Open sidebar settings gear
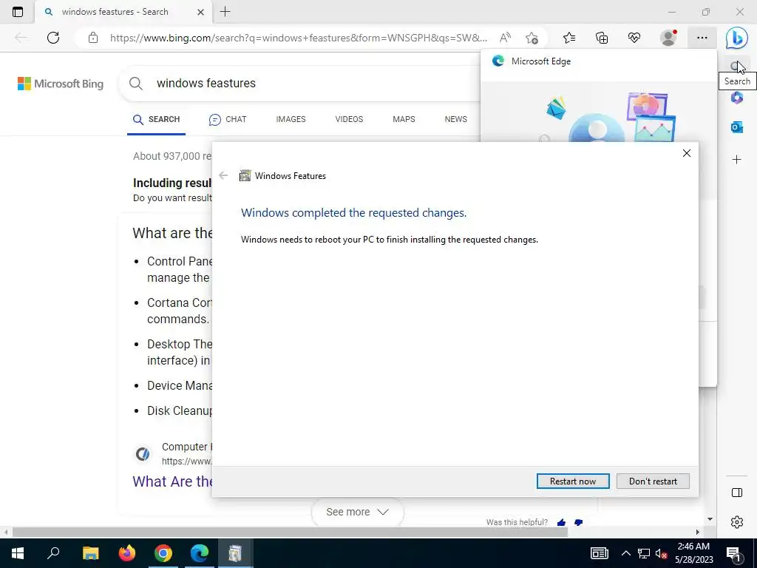Viewport: 757px width, 568px height. tap(737, 522)
